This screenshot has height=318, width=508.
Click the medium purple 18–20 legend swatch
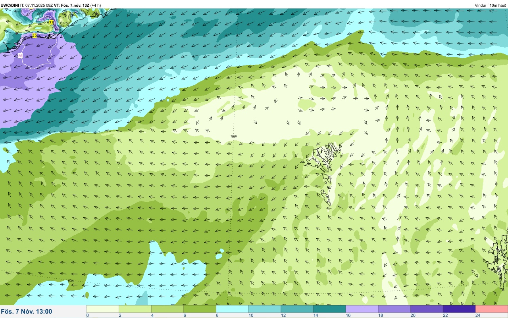[x=394, y=309]
